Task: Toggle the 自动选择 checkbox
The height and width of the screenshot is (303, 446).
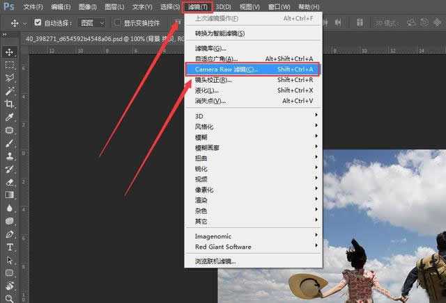Action: tap(38, 22)
